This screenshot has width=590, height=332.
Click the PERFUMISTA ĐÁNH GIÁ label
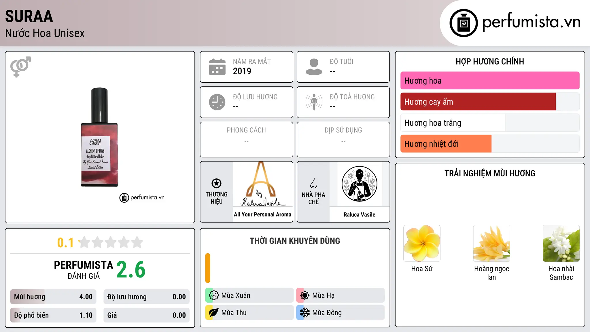tap(84, 270)
